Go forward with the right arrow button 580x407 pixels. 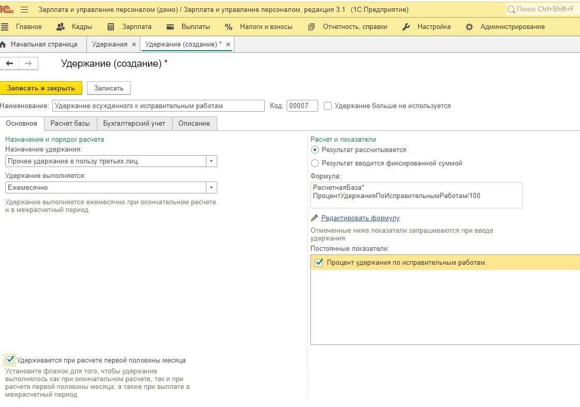[28, 64]
